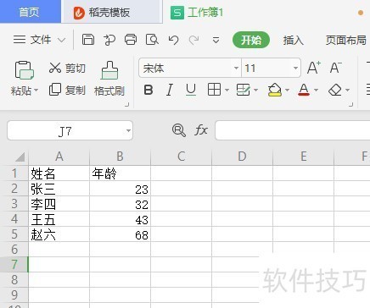370x308 pixels.
Task: Expand font color dropdown arrow
Action: click(x=316, y=91)
